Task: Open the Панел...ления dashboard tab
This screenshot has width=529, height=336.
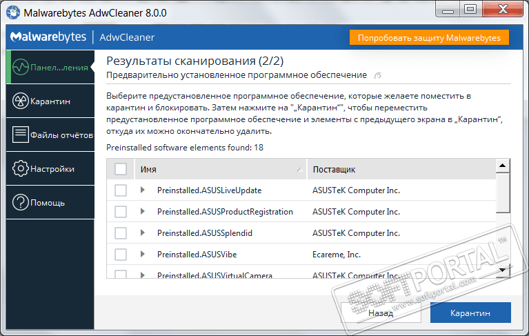Action: 50,67
